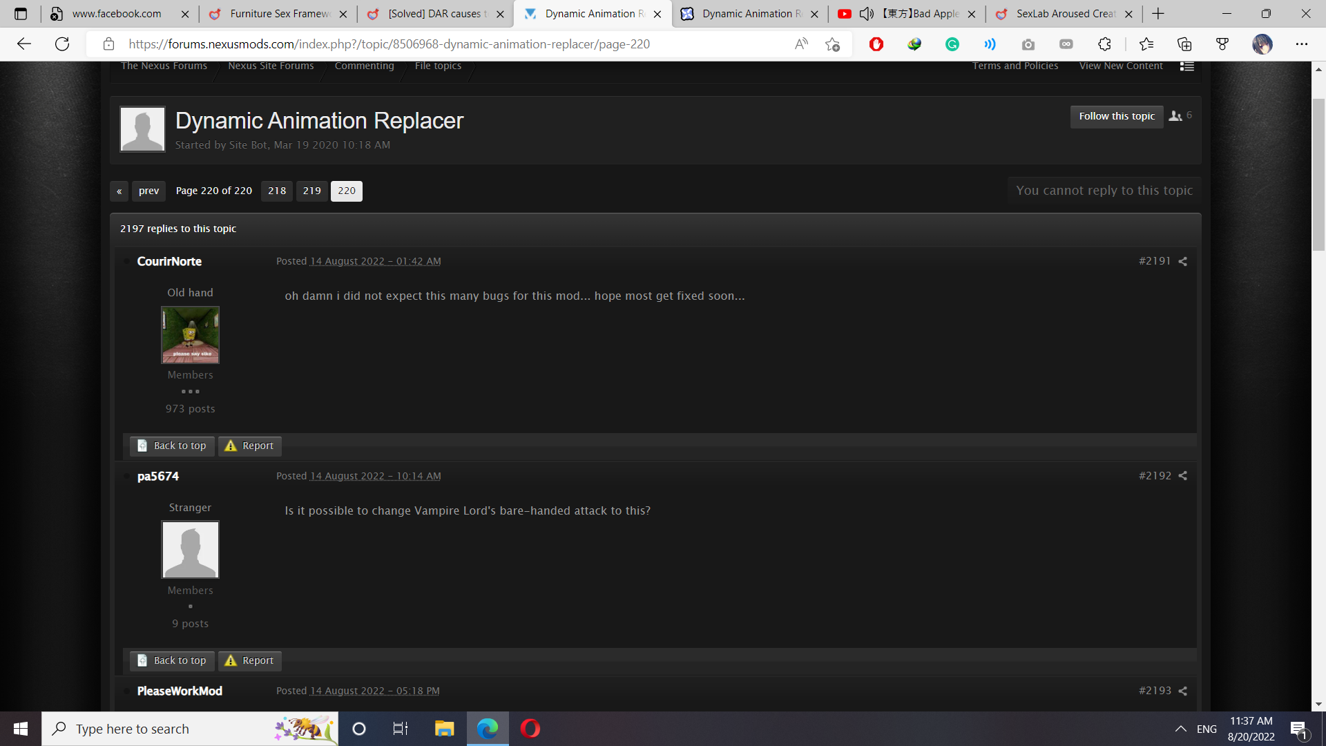Show hidden system tray icons
The height and width of the screenshot is (746, 1326).
1181,729
